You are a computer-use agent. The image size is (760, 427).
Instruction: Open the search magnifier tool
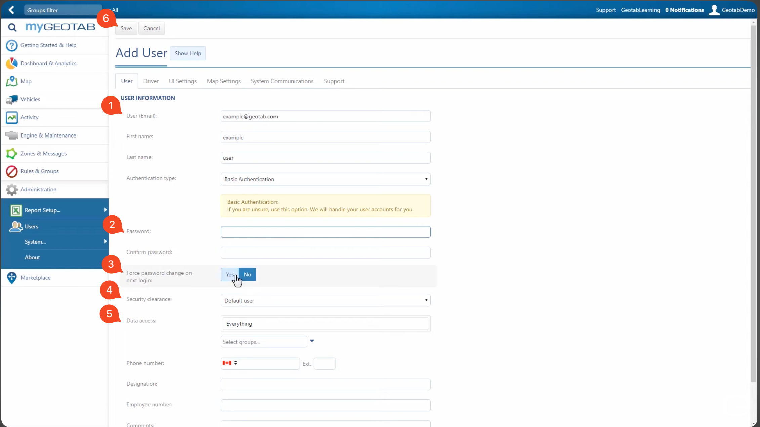pos(12,27)
